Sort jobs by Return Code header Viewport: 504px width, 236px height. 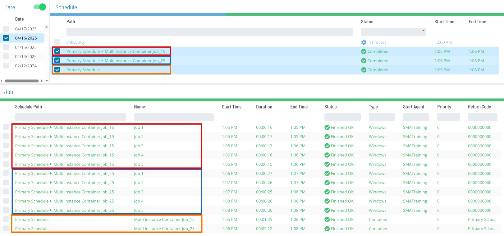479,107
